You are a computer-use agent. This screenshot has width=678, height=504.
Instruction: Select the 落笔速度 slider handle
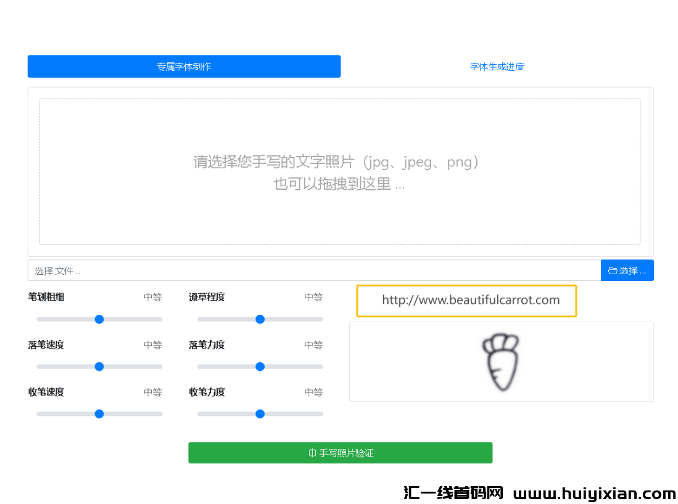[x=99, y=367]
